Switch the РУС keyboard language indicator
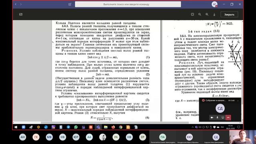This screenshot has width=256, height=144. [222, 127]
